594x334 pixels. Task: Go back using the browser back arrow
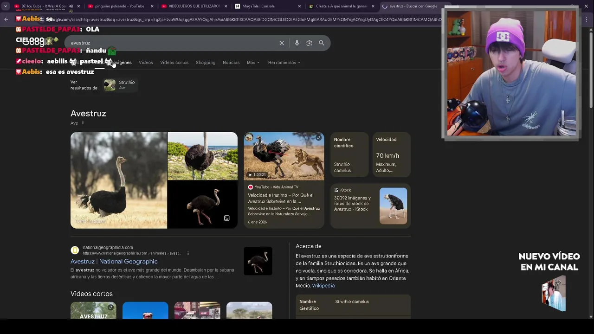point(6,19)
